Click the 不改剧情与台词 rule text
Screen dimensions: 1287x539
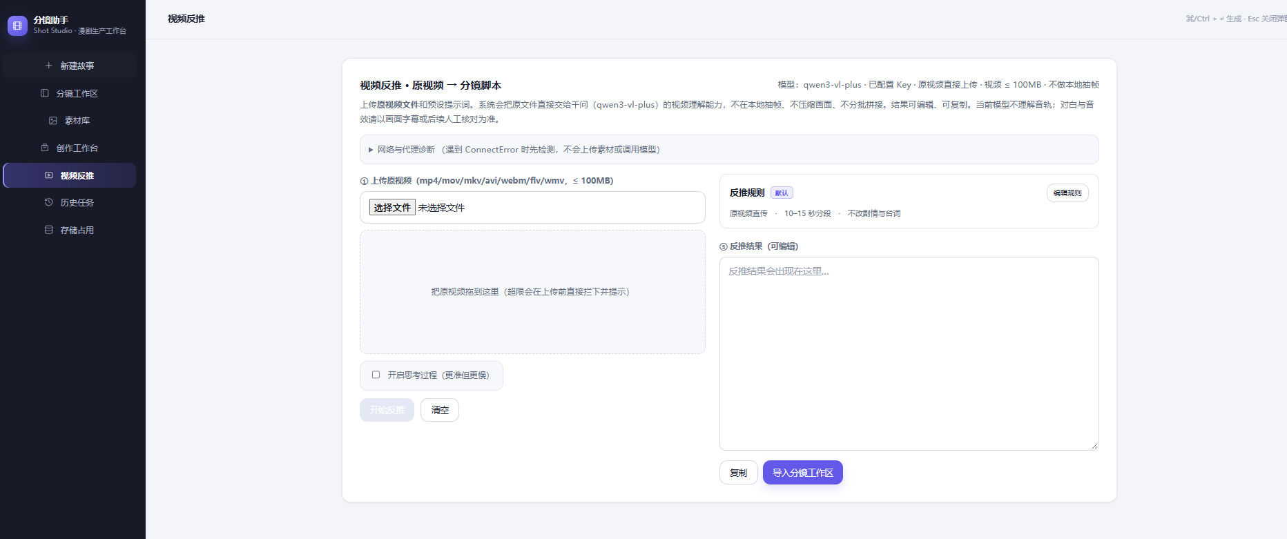(x=874, y=213)
